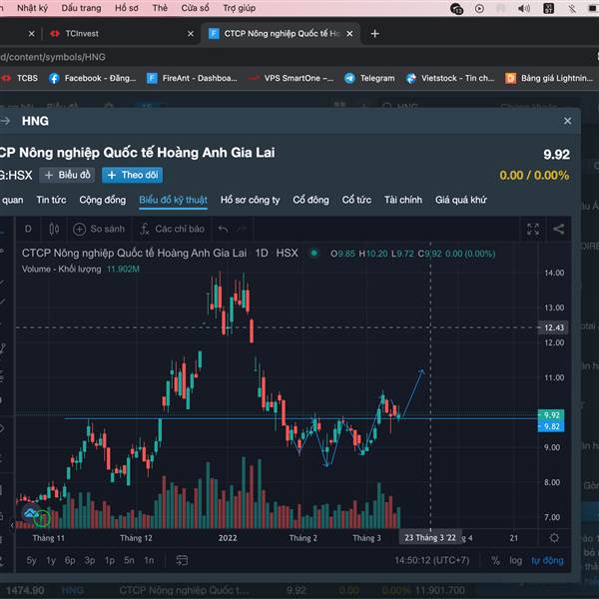Set chart range to 1y
599x599 pixels.
click(51, 560)
